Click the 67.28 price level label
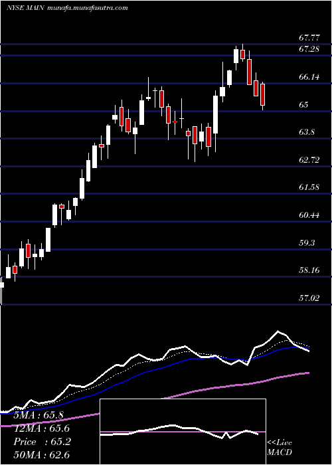This screenshot has height=465, width=332. (309, 49)
